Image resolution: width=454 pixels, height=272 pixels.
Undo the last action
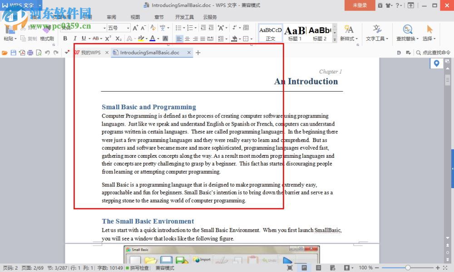tap(47, 53)
